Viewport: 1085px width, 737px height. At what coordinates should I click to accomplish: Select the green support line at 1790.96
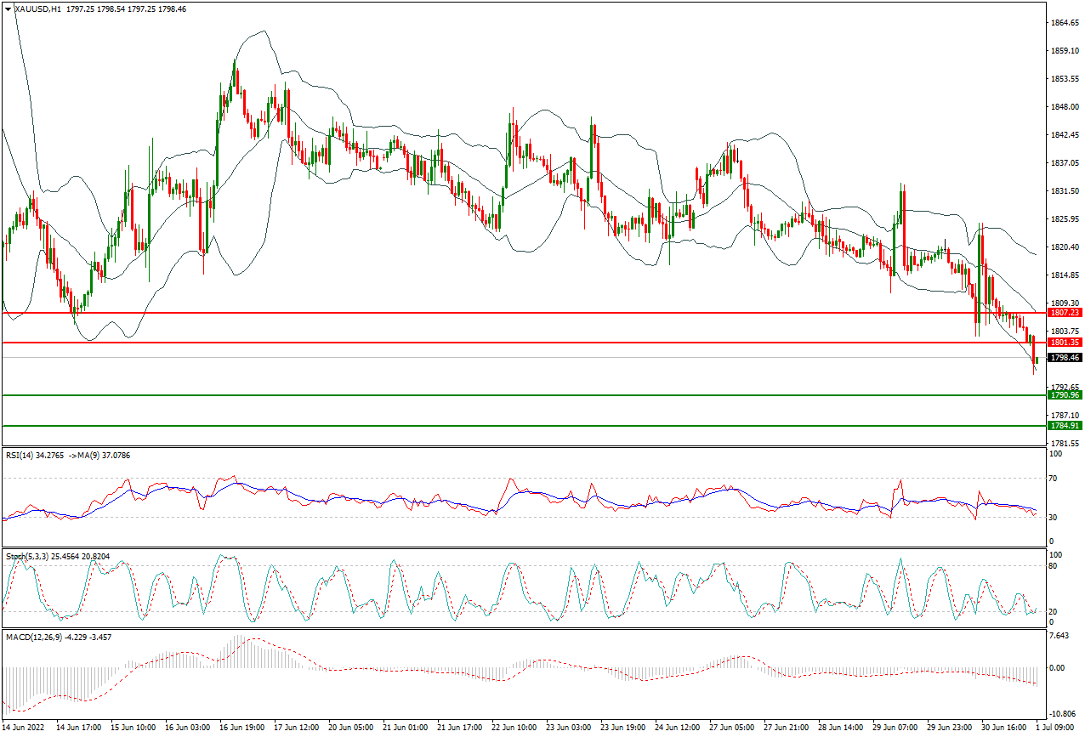[x=523, y=395]
